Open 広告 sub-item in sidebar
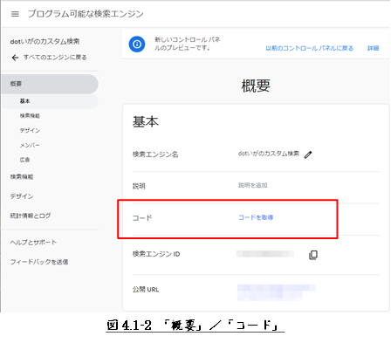 click(x=24, y=160)
